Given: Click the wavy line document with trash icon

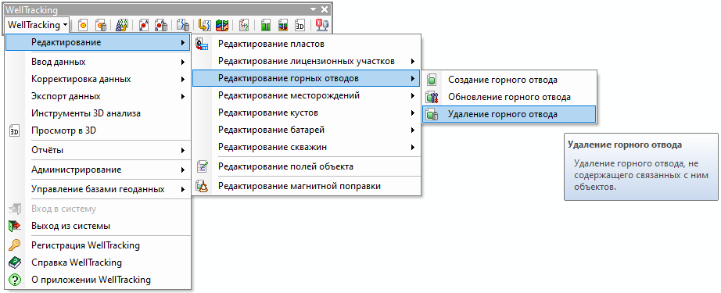Looking at the screenshot, I should pos(183,25).
